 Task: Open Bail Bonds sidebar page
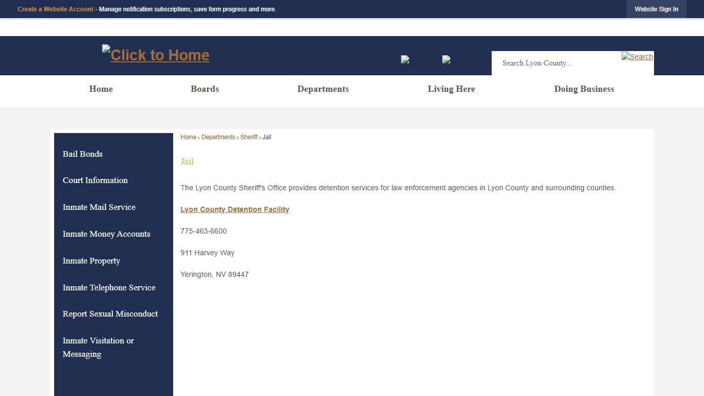coord(82,154)
